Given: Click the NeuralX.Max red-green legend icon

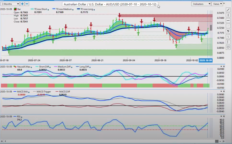Looking at the screenshot, I should tap(15, 67).
